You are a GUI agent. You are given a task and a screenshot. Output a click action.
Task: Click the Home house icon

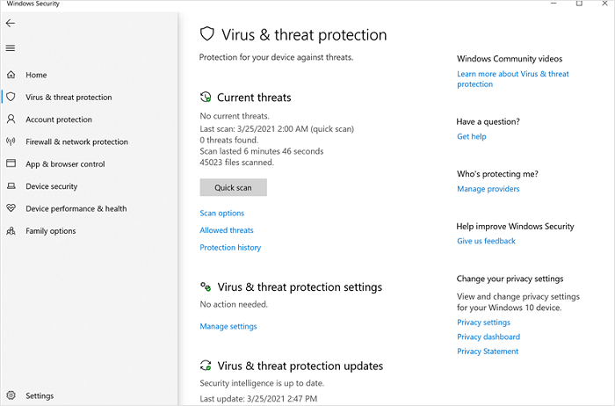pyautogui.click(x=11, y=75)
